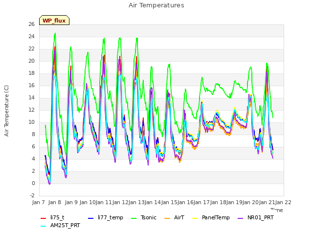Click the cyan AM25T_PRT legend swatch
This screenshot has width=313, height=235.
(x=44, y=226)
